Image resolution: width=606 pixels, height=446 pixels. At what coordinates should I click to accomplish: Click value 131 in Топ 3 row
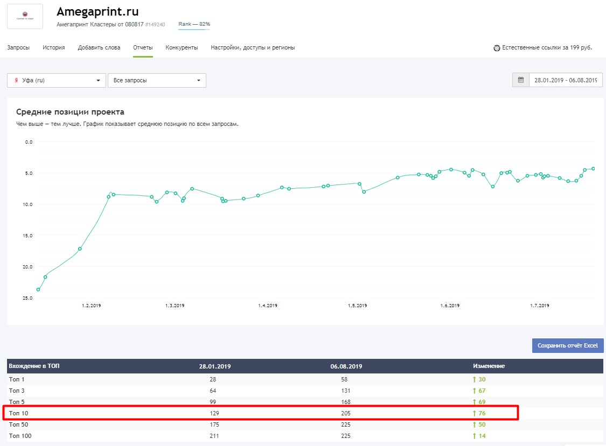345,391
